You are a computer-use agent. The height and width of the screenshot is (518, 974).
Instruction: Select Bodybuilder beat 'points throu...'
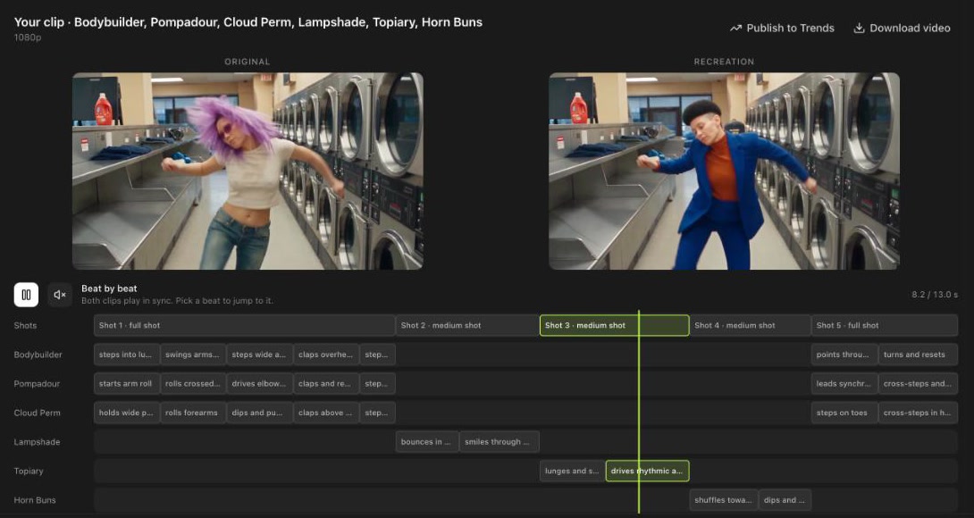point(844,355)
